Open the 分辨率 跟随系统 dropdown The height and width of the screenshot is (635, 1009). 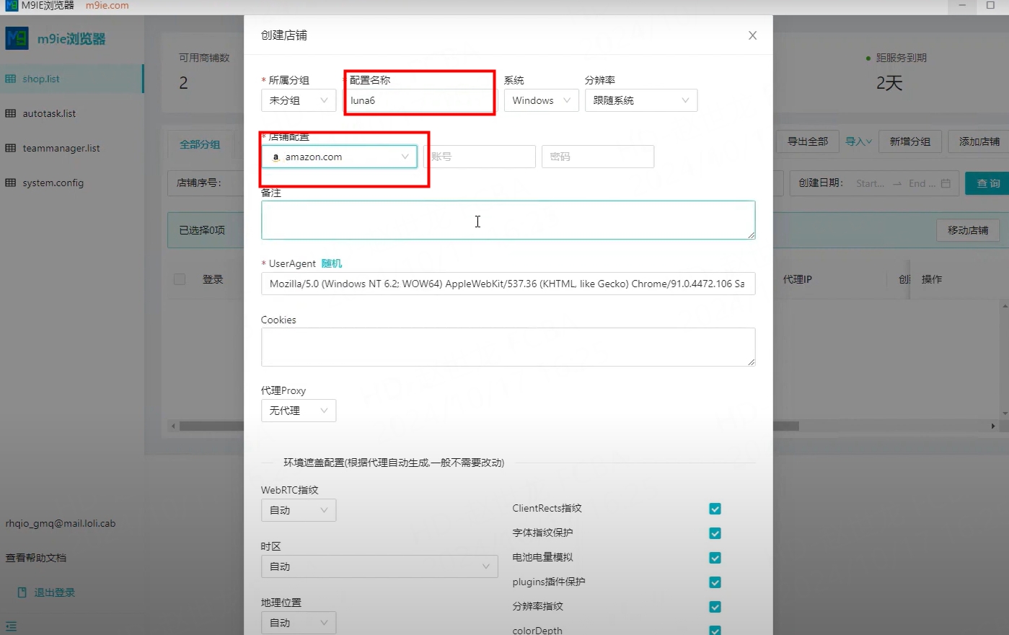(x=640, y=100)
